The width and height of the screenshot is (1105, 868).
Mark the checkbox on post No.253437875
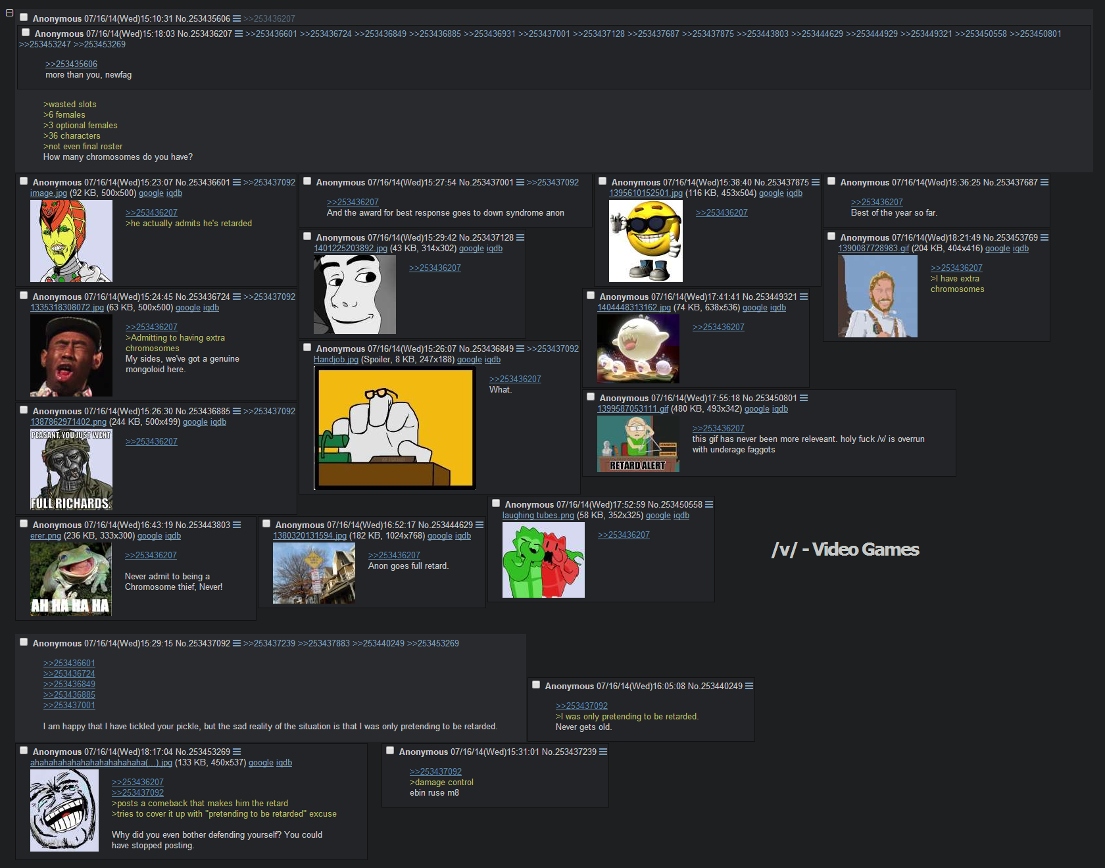[x=602, y=181]
